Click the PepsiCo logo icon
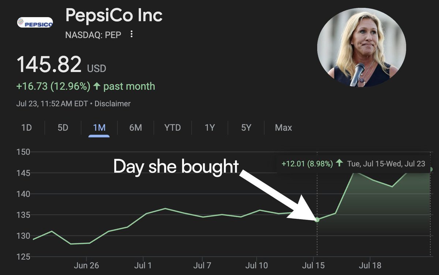439x275 pixels. click(x=35, y=23)
